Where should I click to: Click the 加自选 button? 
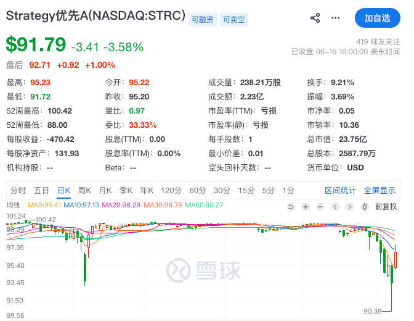click(x=377, y=18)
